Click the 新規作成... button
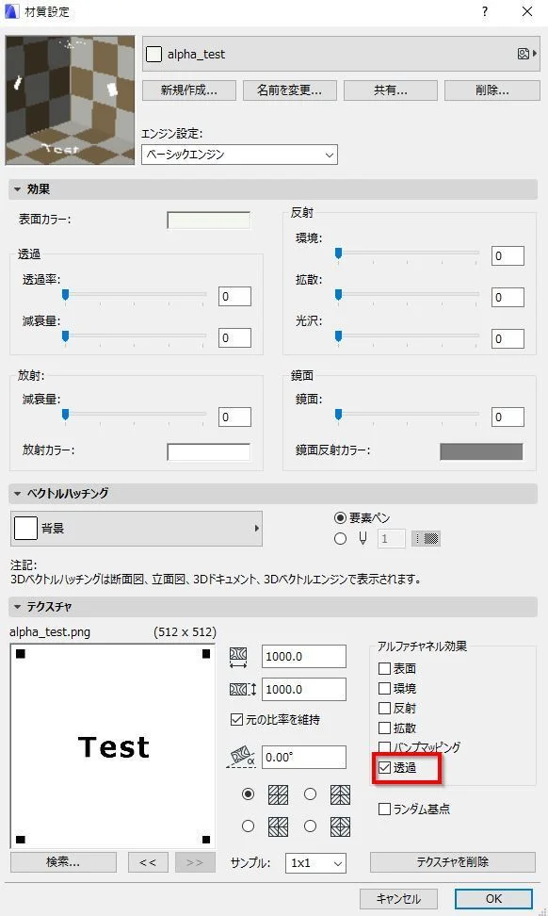 point(189,90)
